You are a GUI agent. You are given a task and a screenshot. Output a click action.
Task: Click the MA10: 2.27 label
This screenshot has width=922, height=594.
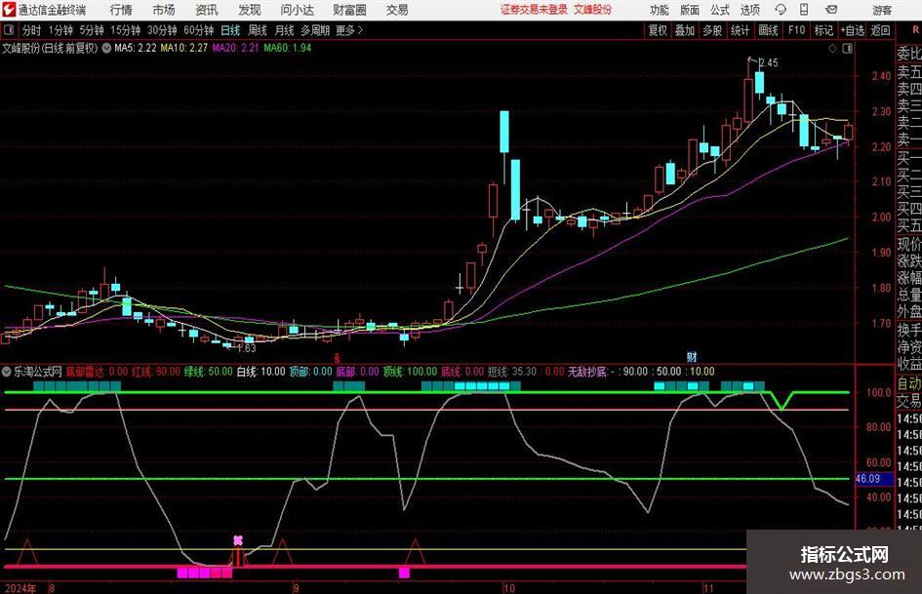(184, 48)
